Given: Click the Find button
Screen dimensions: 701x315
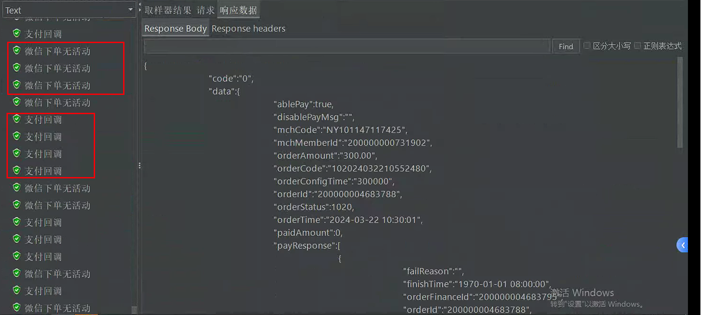Looking at the screenshot, I should click(x=566, y=46).
